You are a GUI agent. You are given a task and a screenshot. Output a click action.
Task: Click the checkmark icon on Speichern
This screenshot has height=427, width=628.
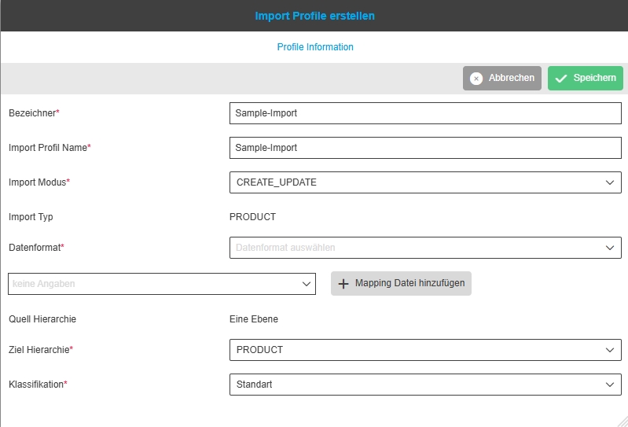[561, 79]
